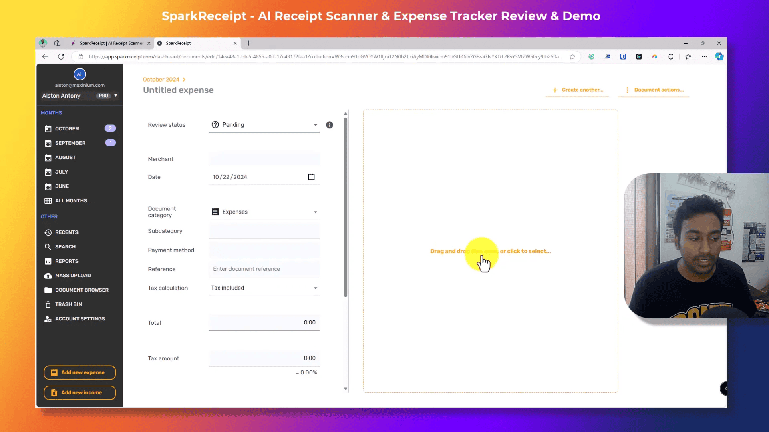Click the All Months grid icon
769x432 pixels.
pyautogui.click(x=48, y=200)
